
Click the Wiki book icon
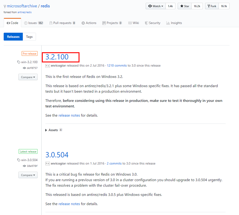[x=130, y=23]
